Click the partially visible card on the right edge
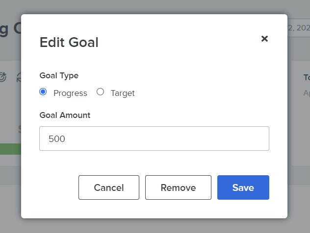The height and width of the screenshot is (233, 310). pyautogui.click(x=301, y=113)
